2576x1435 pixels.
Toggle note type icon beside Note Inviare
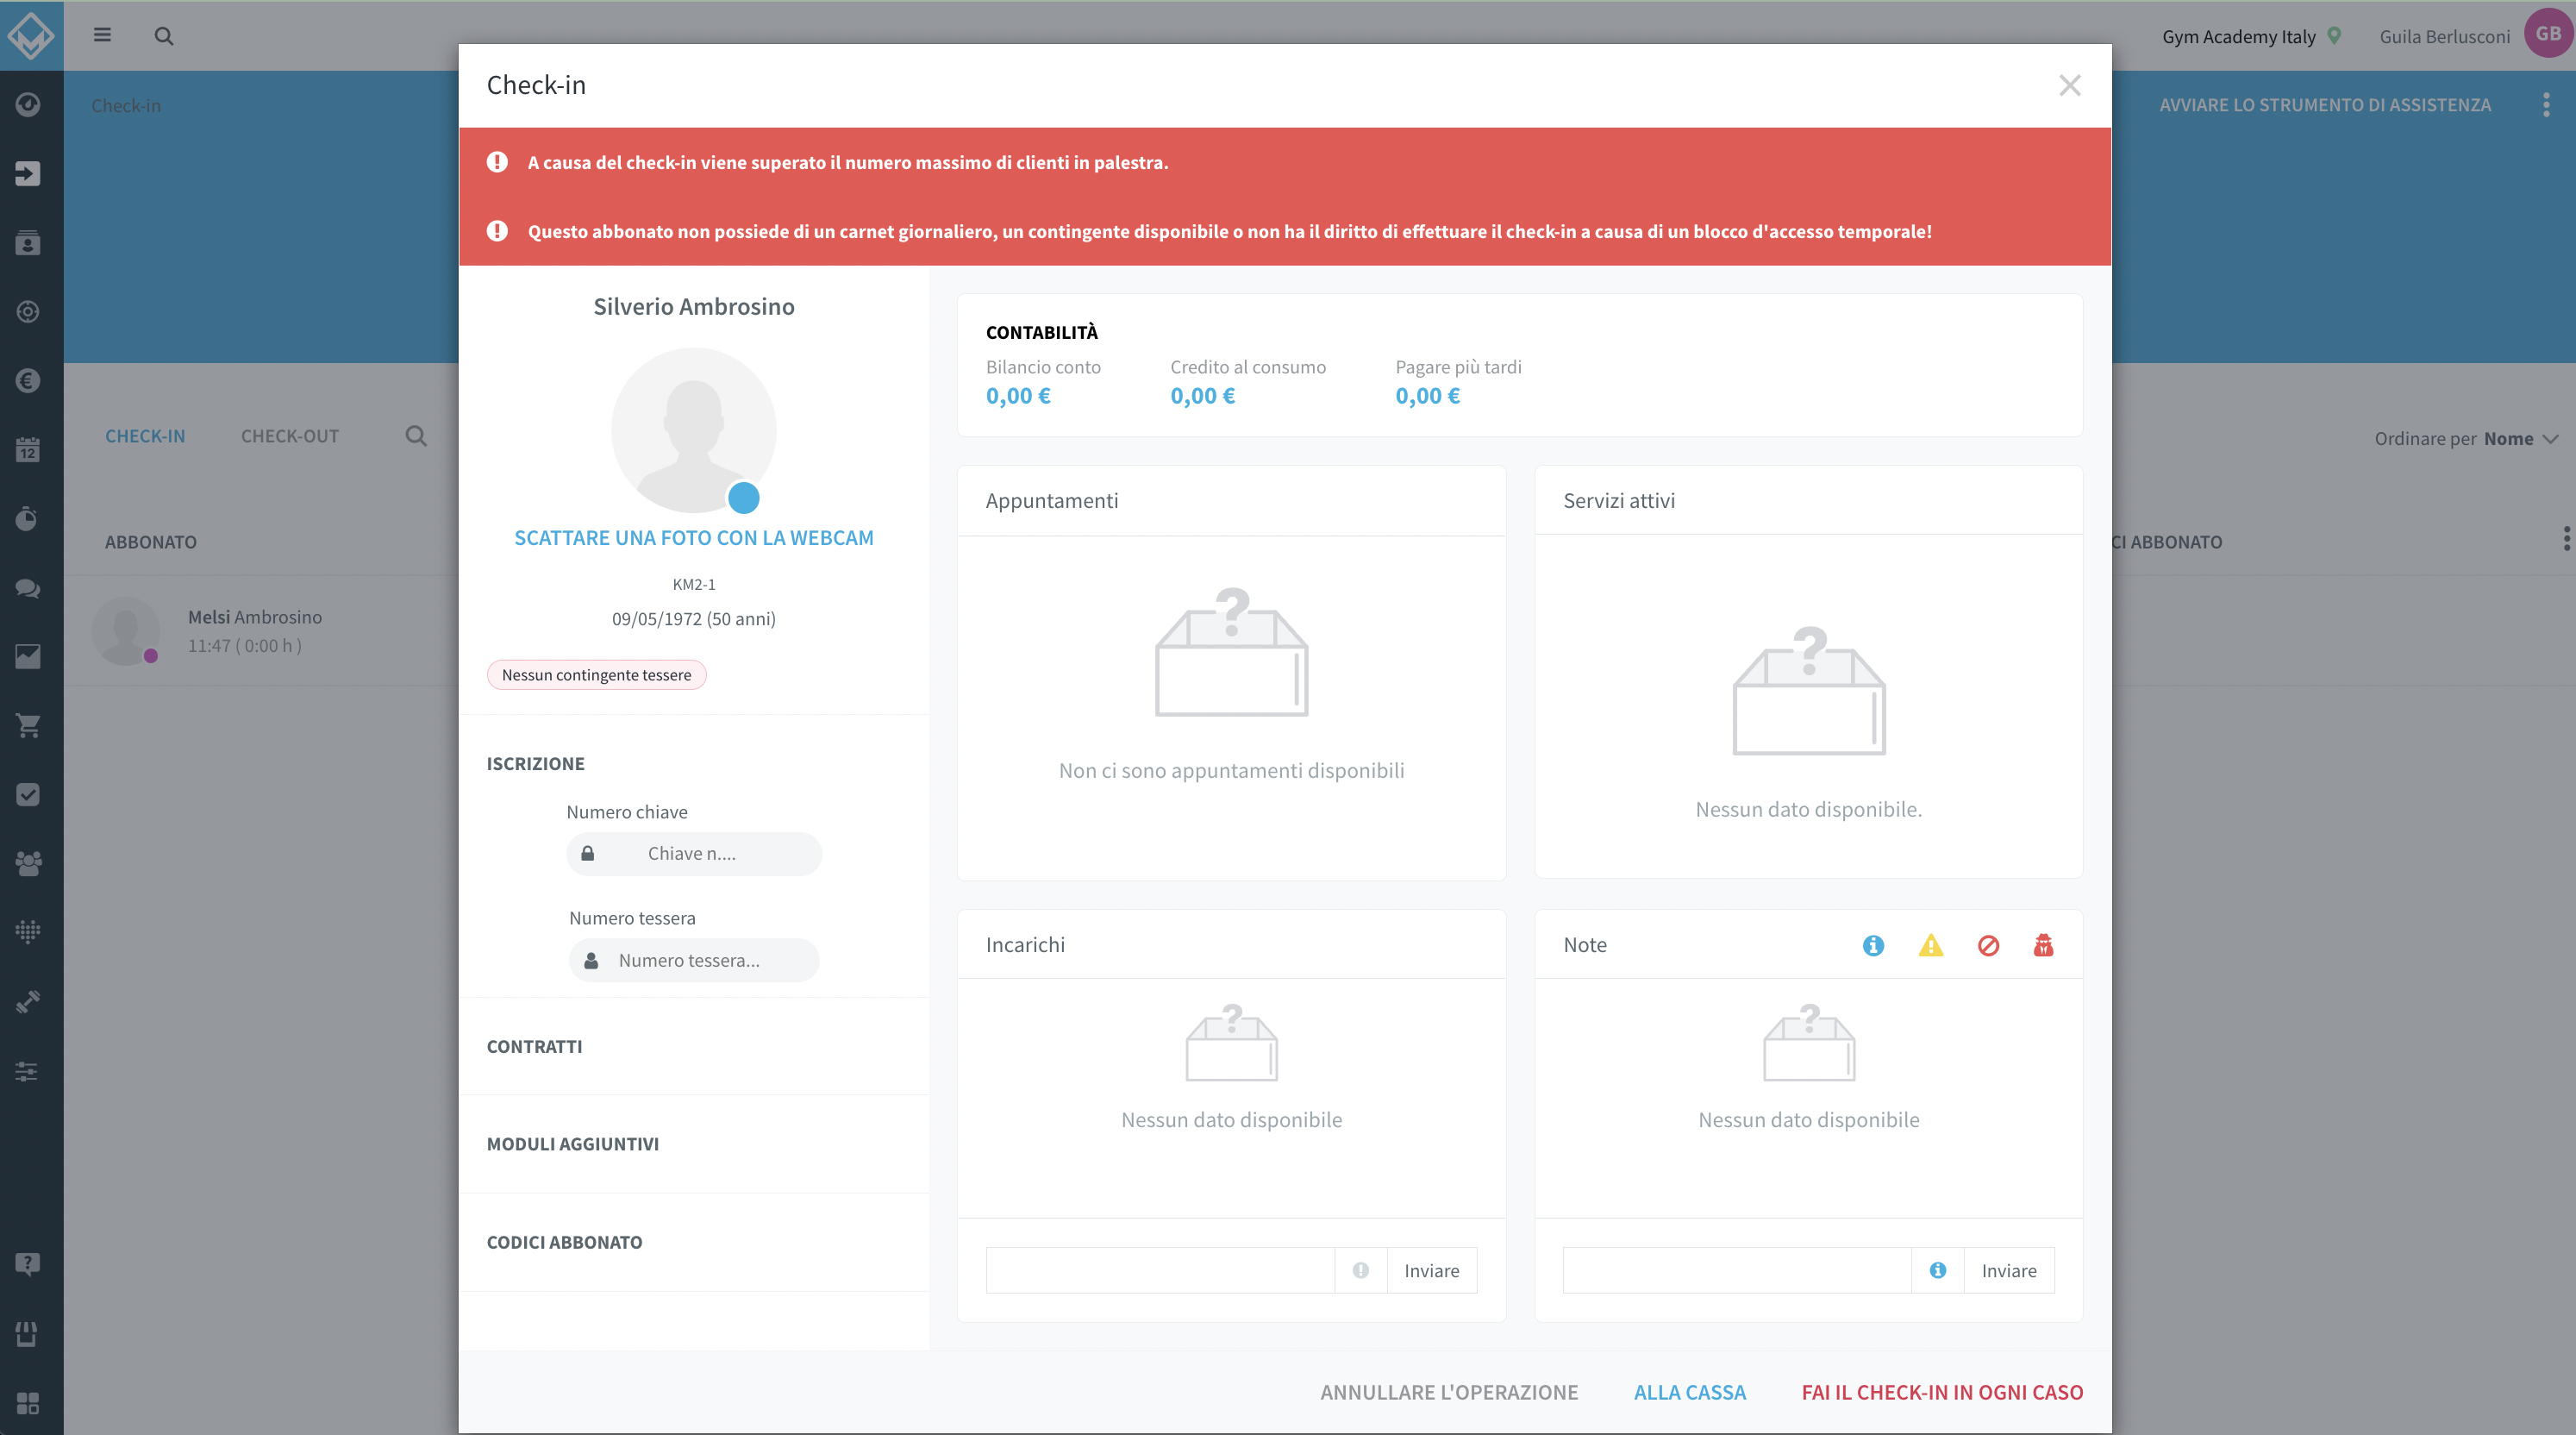point(1938,1270)
